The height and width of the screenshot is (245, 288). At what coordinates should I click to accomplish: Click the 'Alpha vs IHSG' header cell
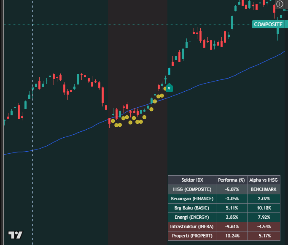point(264,180)
